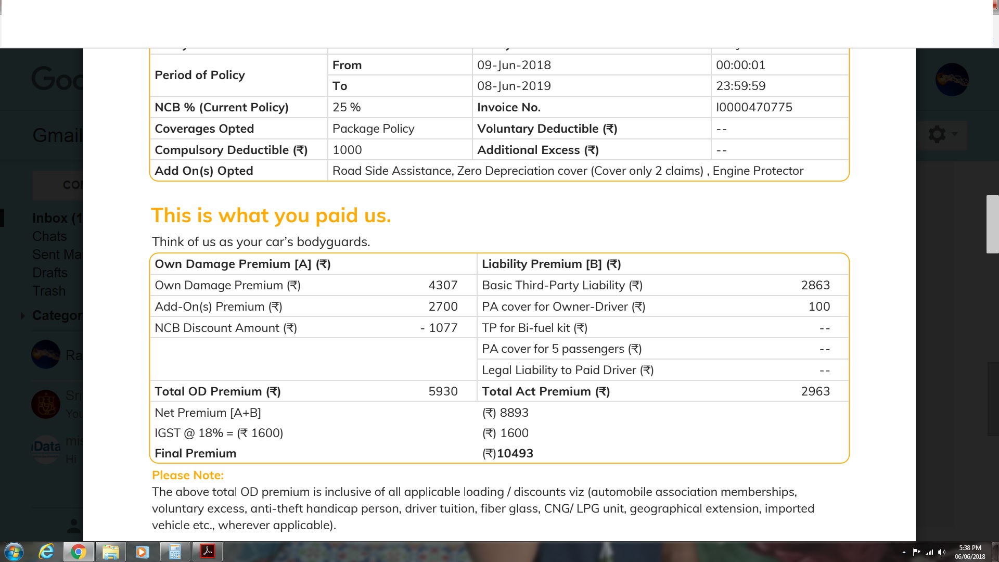Click the Basic Third-Party Liability value 2863
The image size is (999, 562).
[815, 285]
